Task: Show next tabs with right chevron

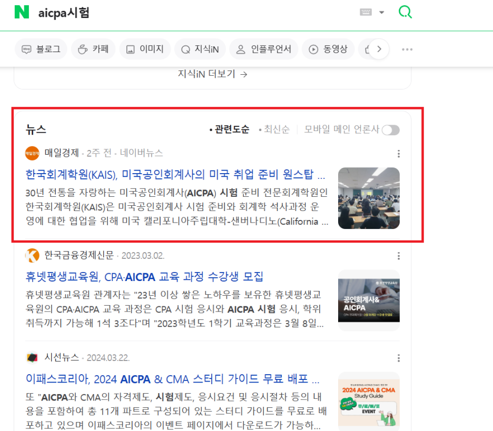Action: [x=379, y=49]
